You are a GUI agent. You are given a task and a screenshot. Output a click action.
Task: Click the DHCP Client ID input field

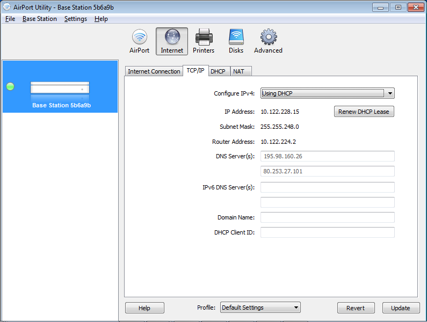[327, 232]
